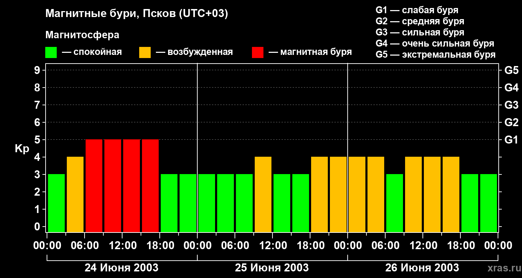522x278 pixels.
Task: Select the green 21:00–00:00 bar on 26 Июня
Action: 489,203
